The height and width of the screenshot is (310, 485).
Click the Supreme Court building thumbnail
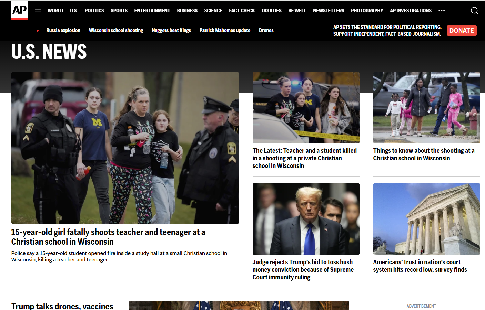coord(426,219)
